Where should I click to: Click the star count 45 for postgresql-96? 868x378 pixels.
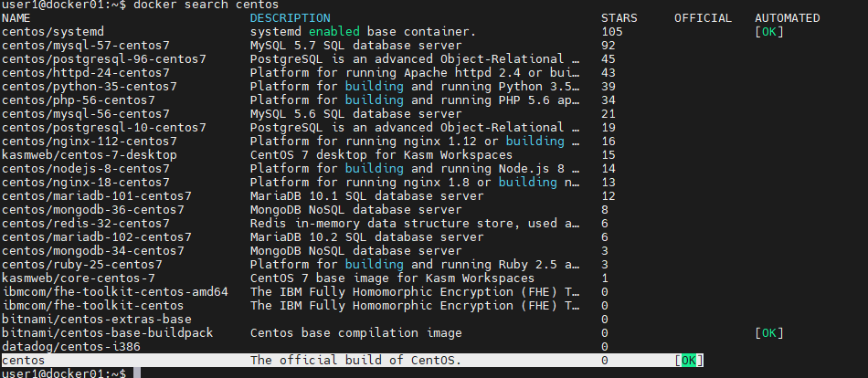(609, 59)
